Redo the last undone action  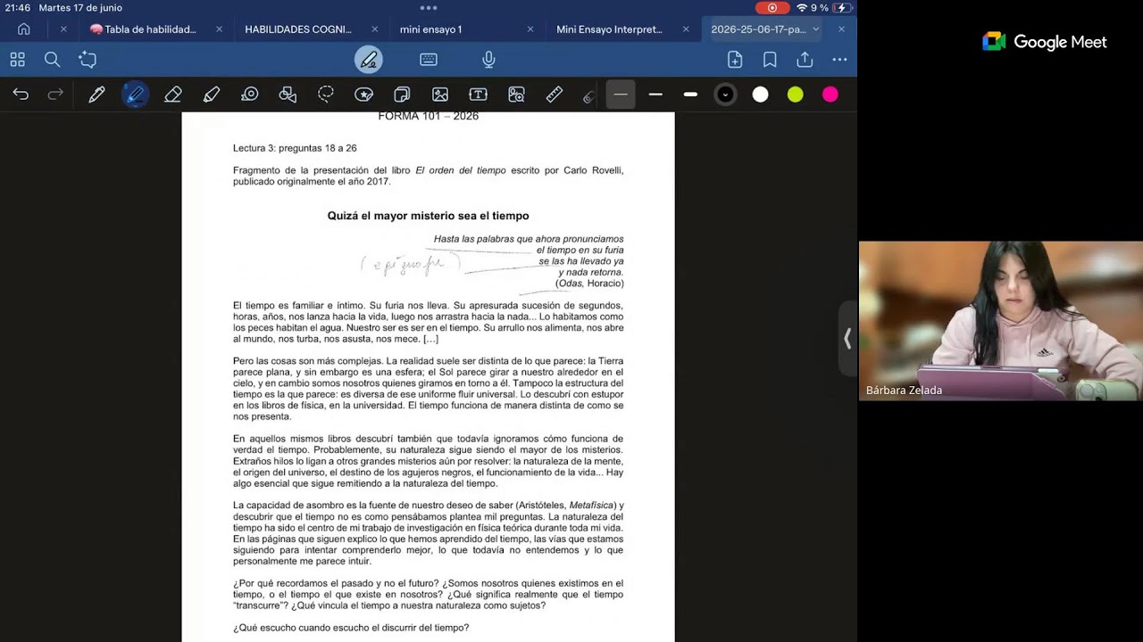(55, 95)
